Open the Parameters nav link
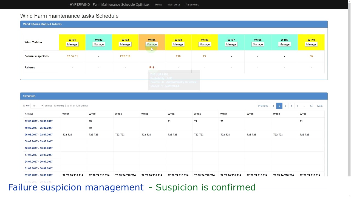The width and height of the screenshot is (351, 197). (192, 5)
